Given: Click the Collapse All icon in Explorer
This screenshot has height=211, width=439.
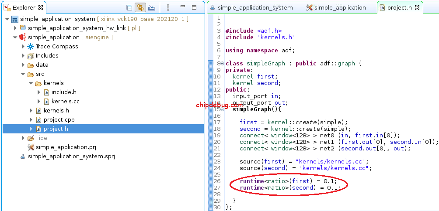Looking at the screenshot, I should point(129,7).
